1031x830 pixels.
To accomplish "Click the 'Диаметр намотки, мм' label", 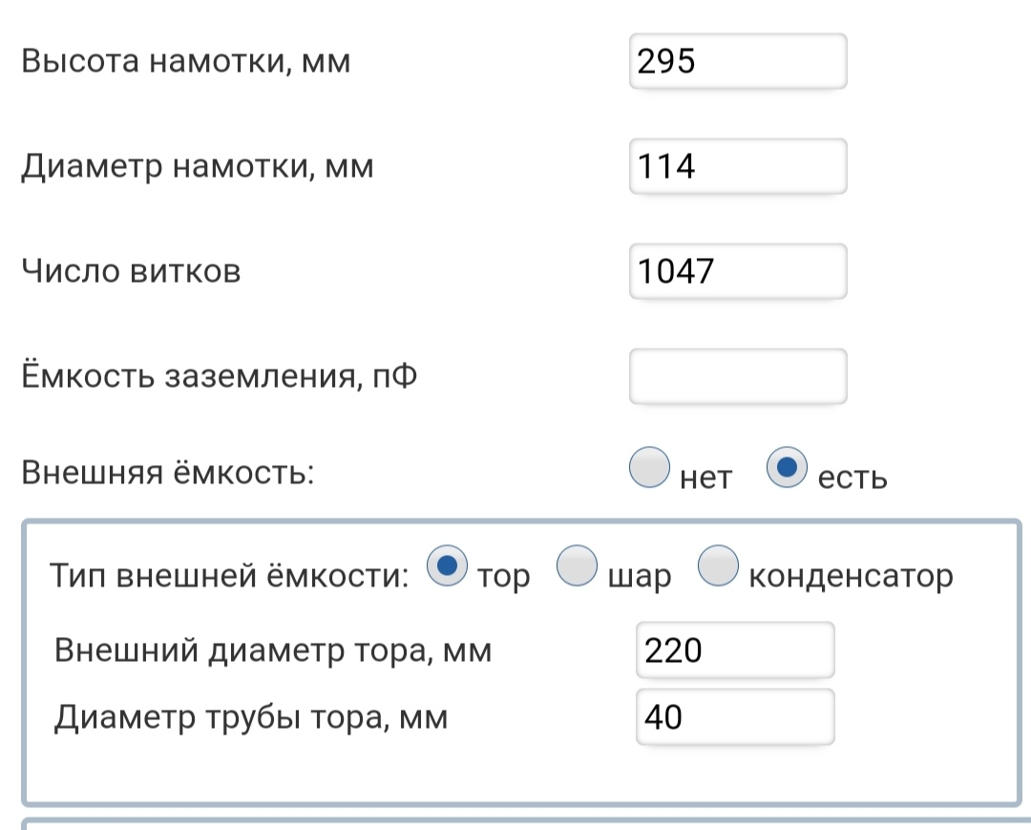I will [x=197, y=168].
